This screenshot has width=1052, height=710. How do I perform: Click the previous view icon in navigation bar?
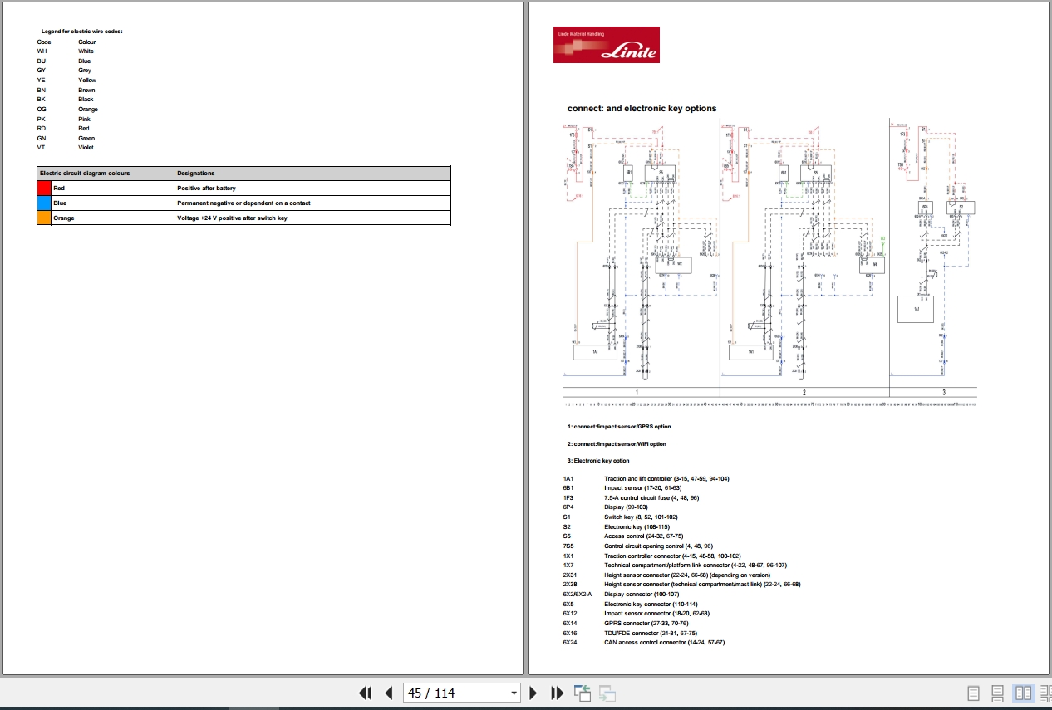click(582, 693)
